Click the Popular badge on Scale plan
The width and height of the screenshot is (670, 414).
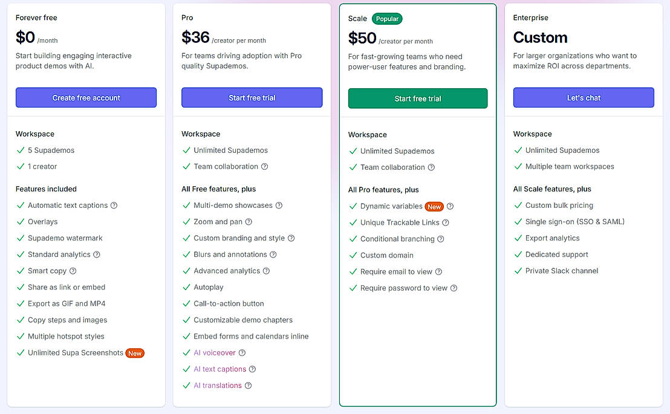(387, 19)
